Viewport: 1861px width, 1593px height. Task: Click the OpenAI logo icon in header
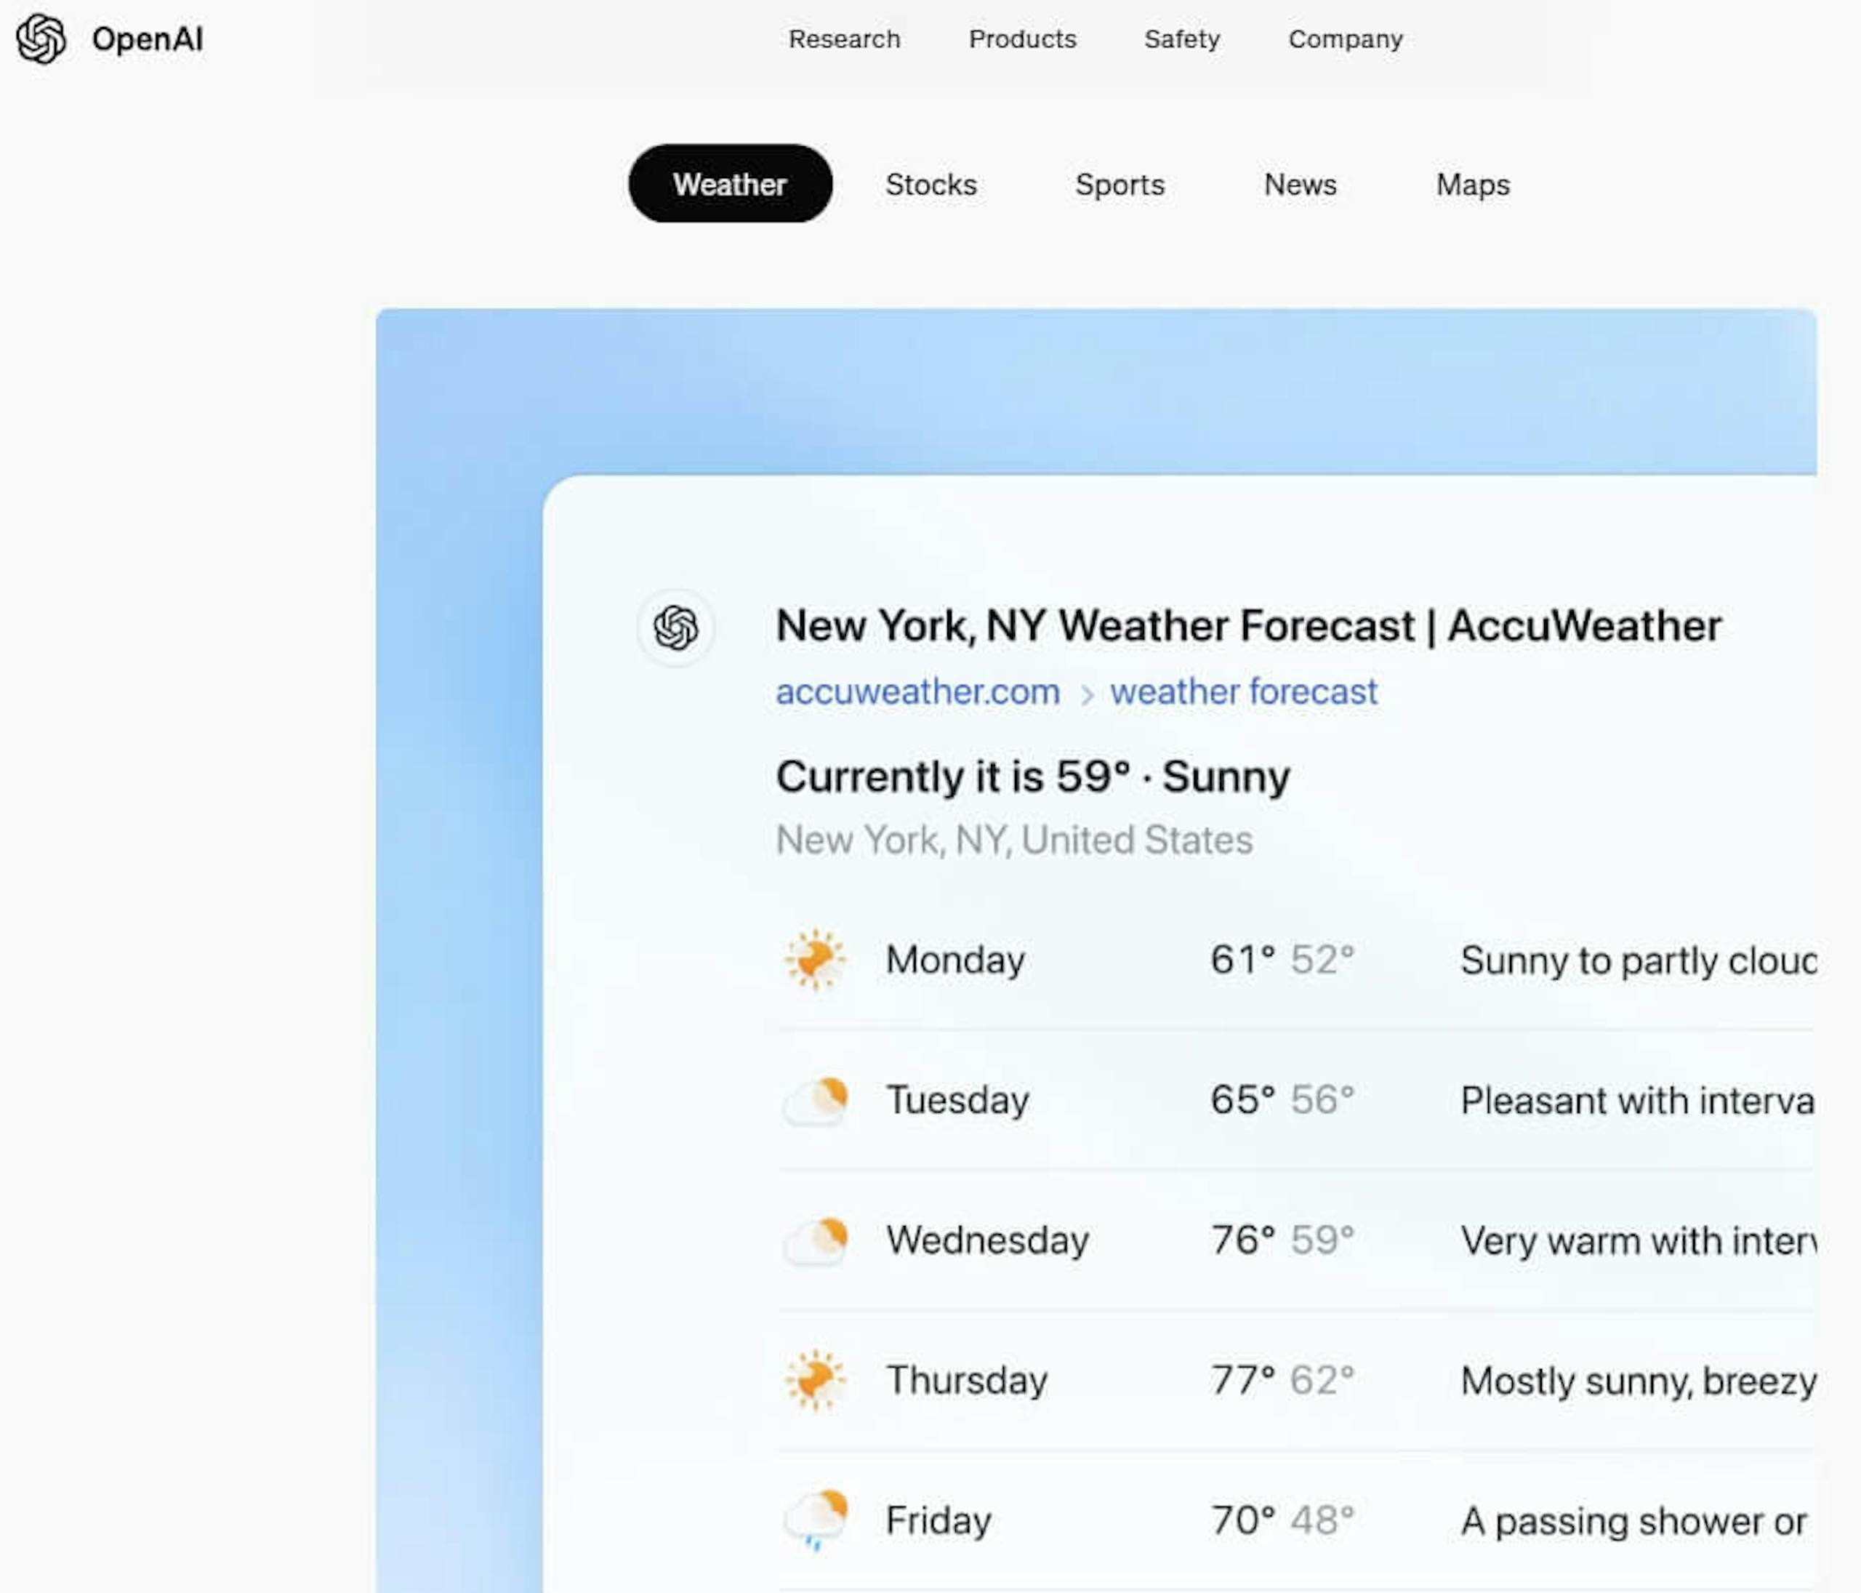(41, 39)
